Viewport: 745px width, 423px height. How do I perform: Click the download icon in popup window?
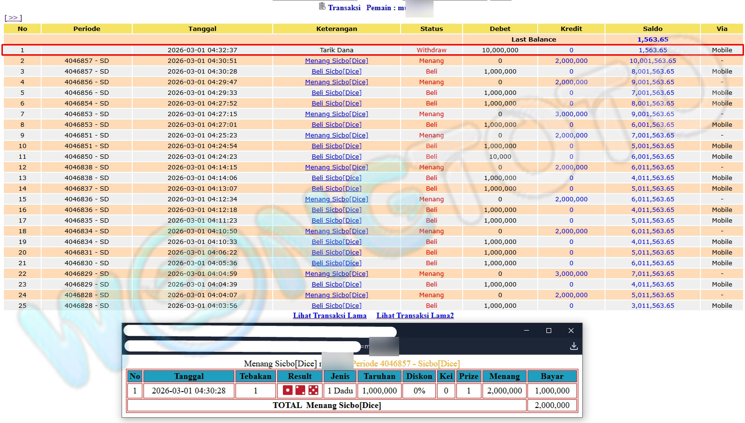tap(574, 346)
